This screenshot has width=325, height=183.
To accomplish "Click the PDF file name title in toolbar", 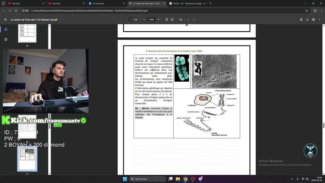I will 34,20.
